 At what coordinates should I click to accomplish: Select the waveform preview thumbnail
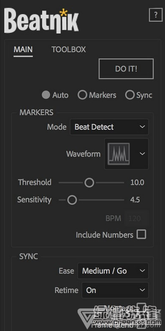(x=119, y=154)
